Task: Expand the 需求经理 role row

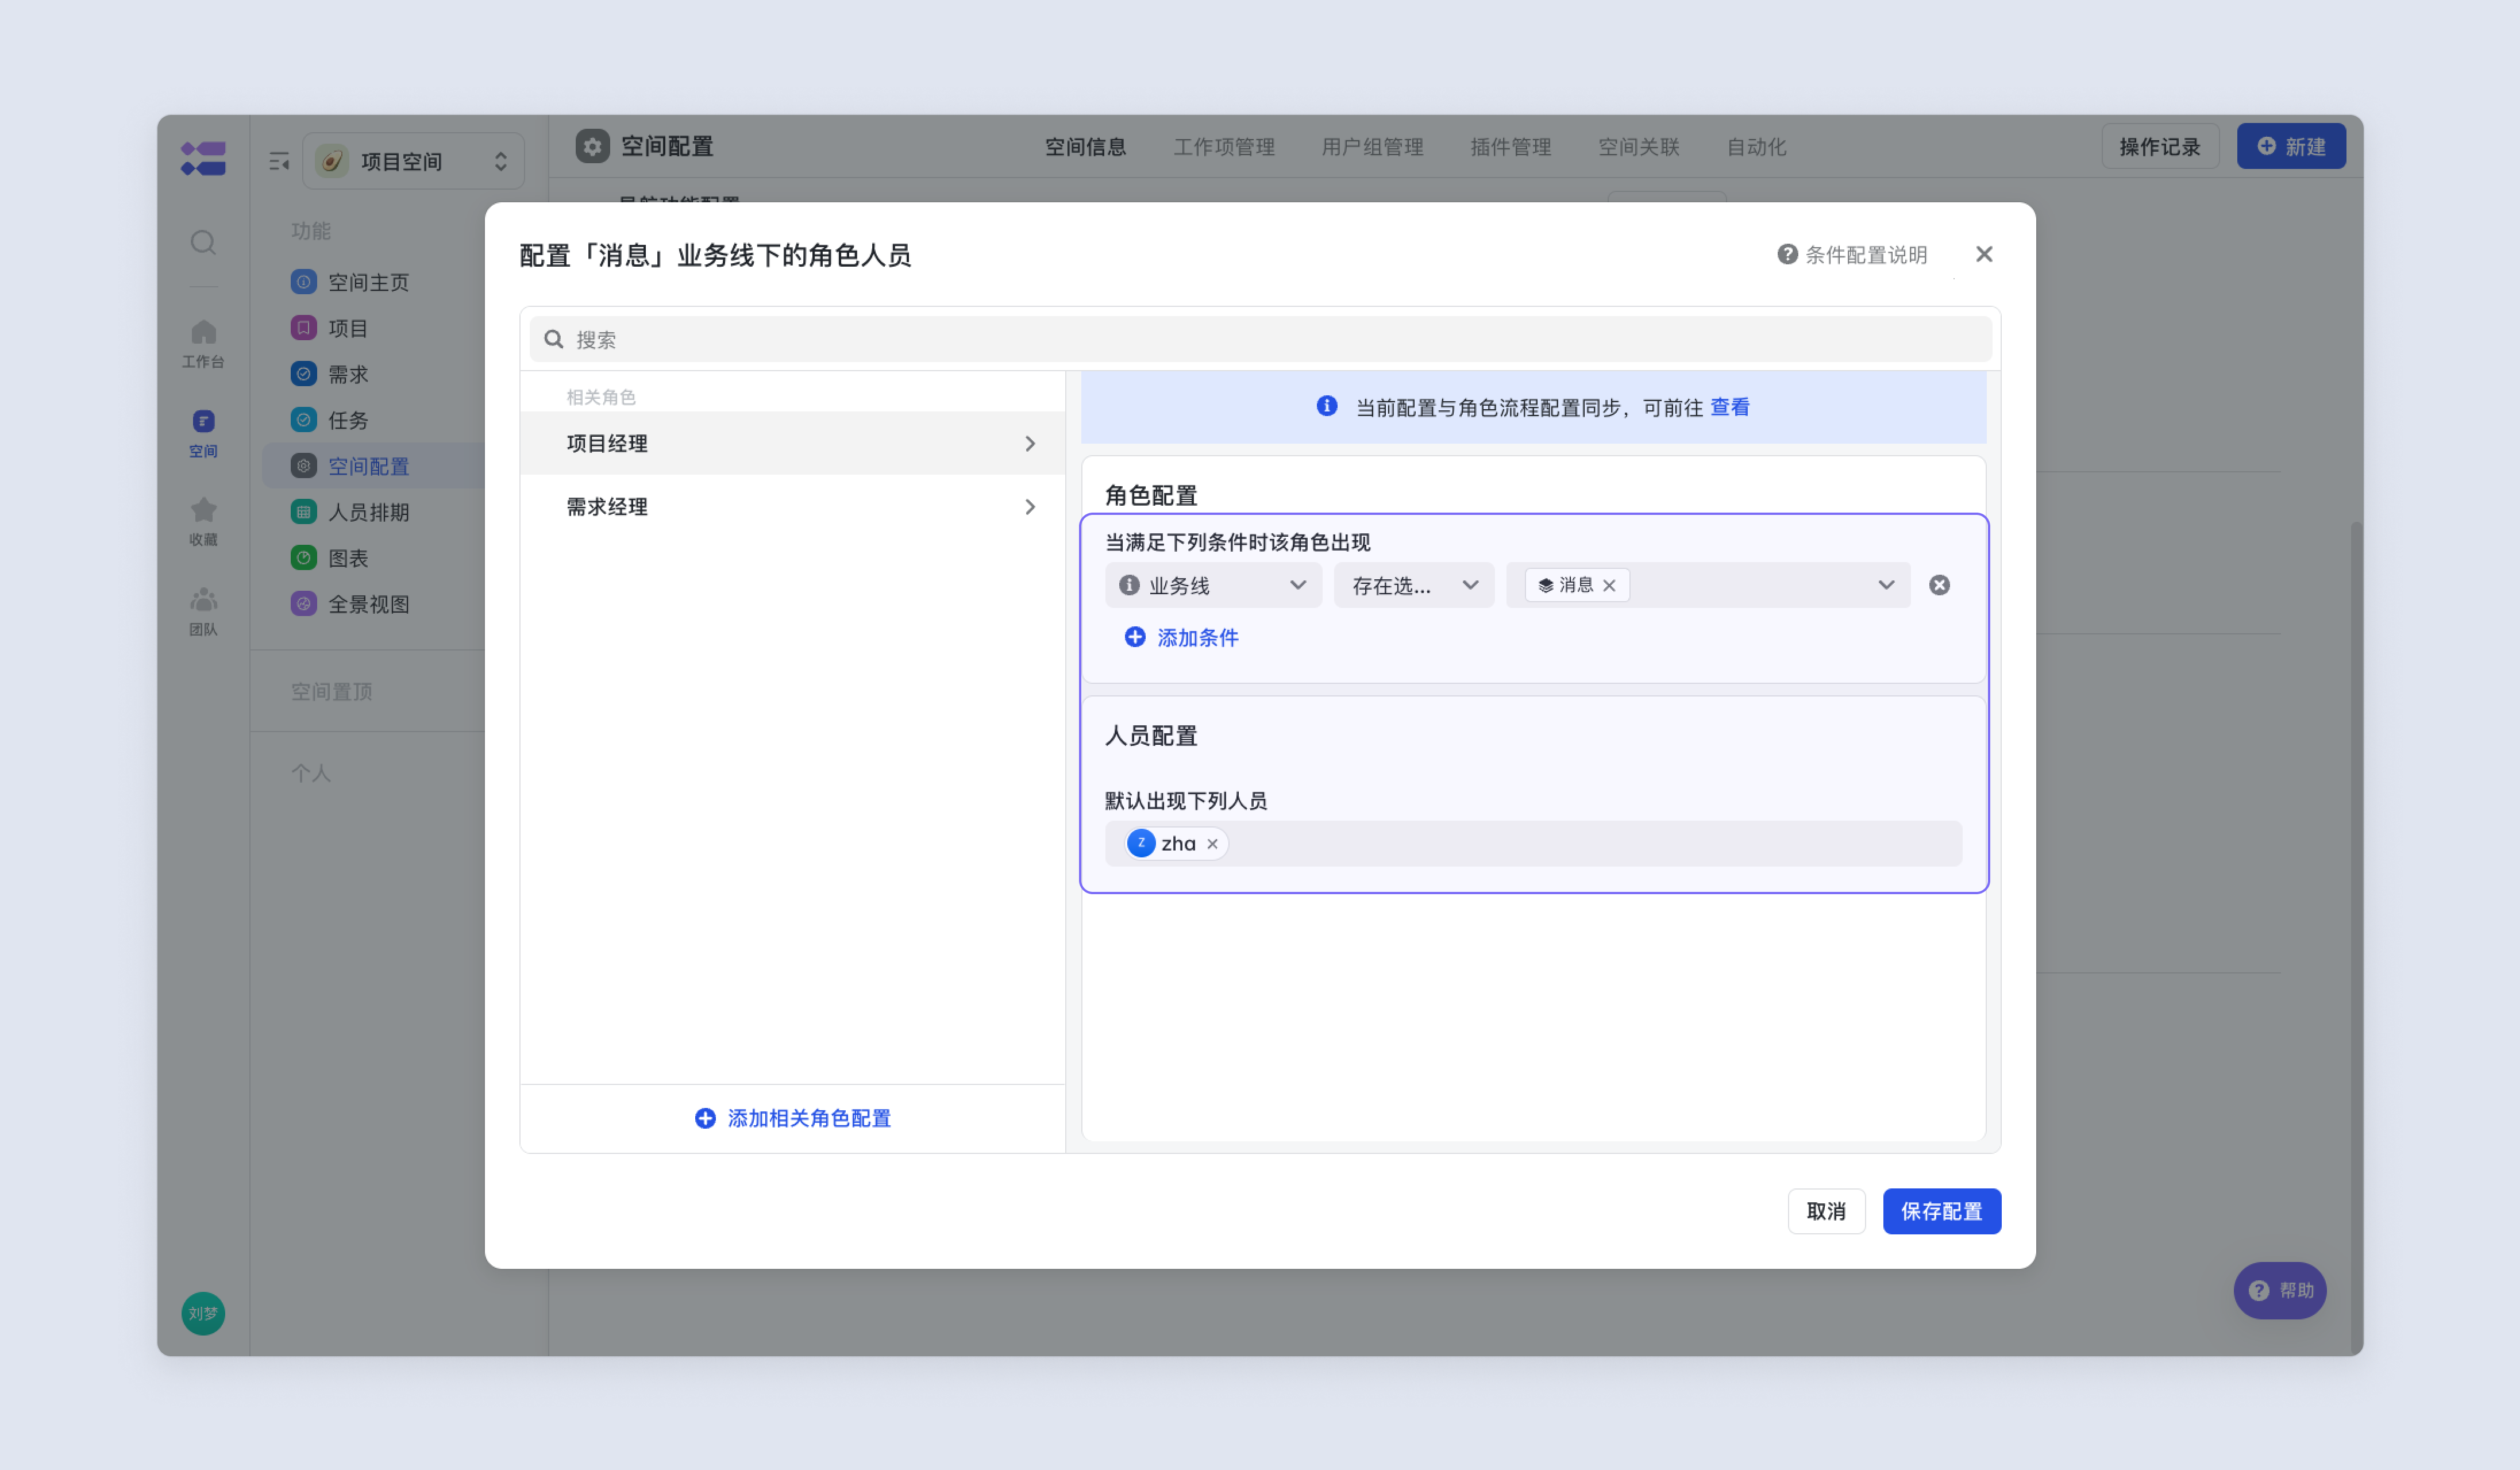Action: (x=792, y=507)
